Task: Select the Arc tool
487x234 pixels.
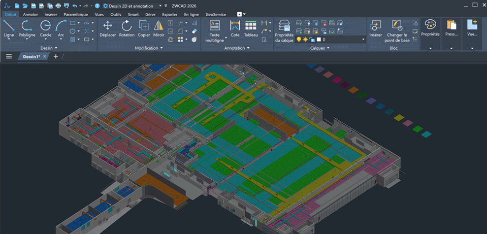Action: click(x=61, y=28)
